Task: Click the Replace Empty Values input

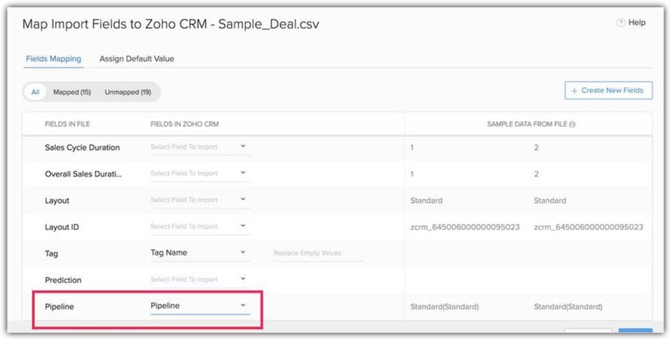Action: tap(317, 253)
